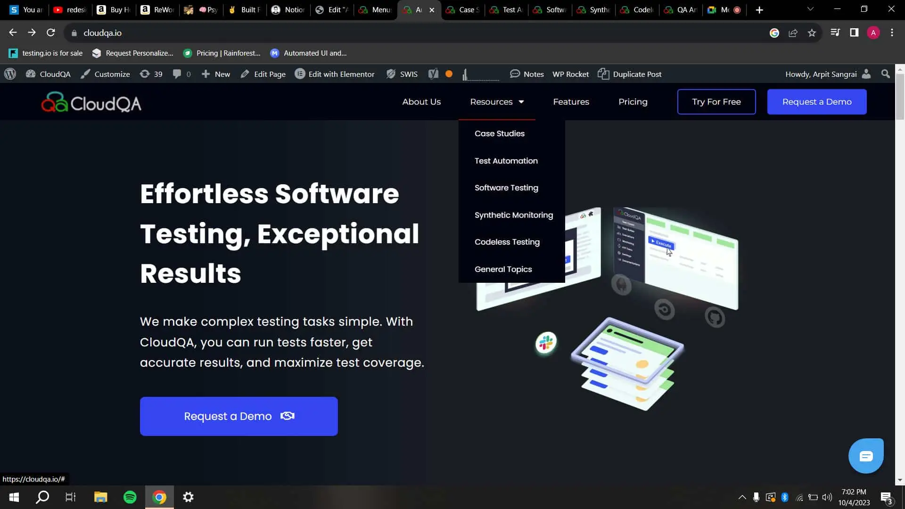This screenshot has height=509, width=905.
Task: Click Edit with Elementor
Action: [x=335, y=74]
